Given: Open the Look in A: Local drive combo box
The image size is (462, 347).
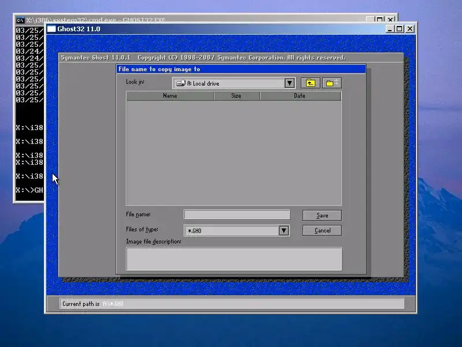Looking at the screenshot, I should (x=234, y=83).
